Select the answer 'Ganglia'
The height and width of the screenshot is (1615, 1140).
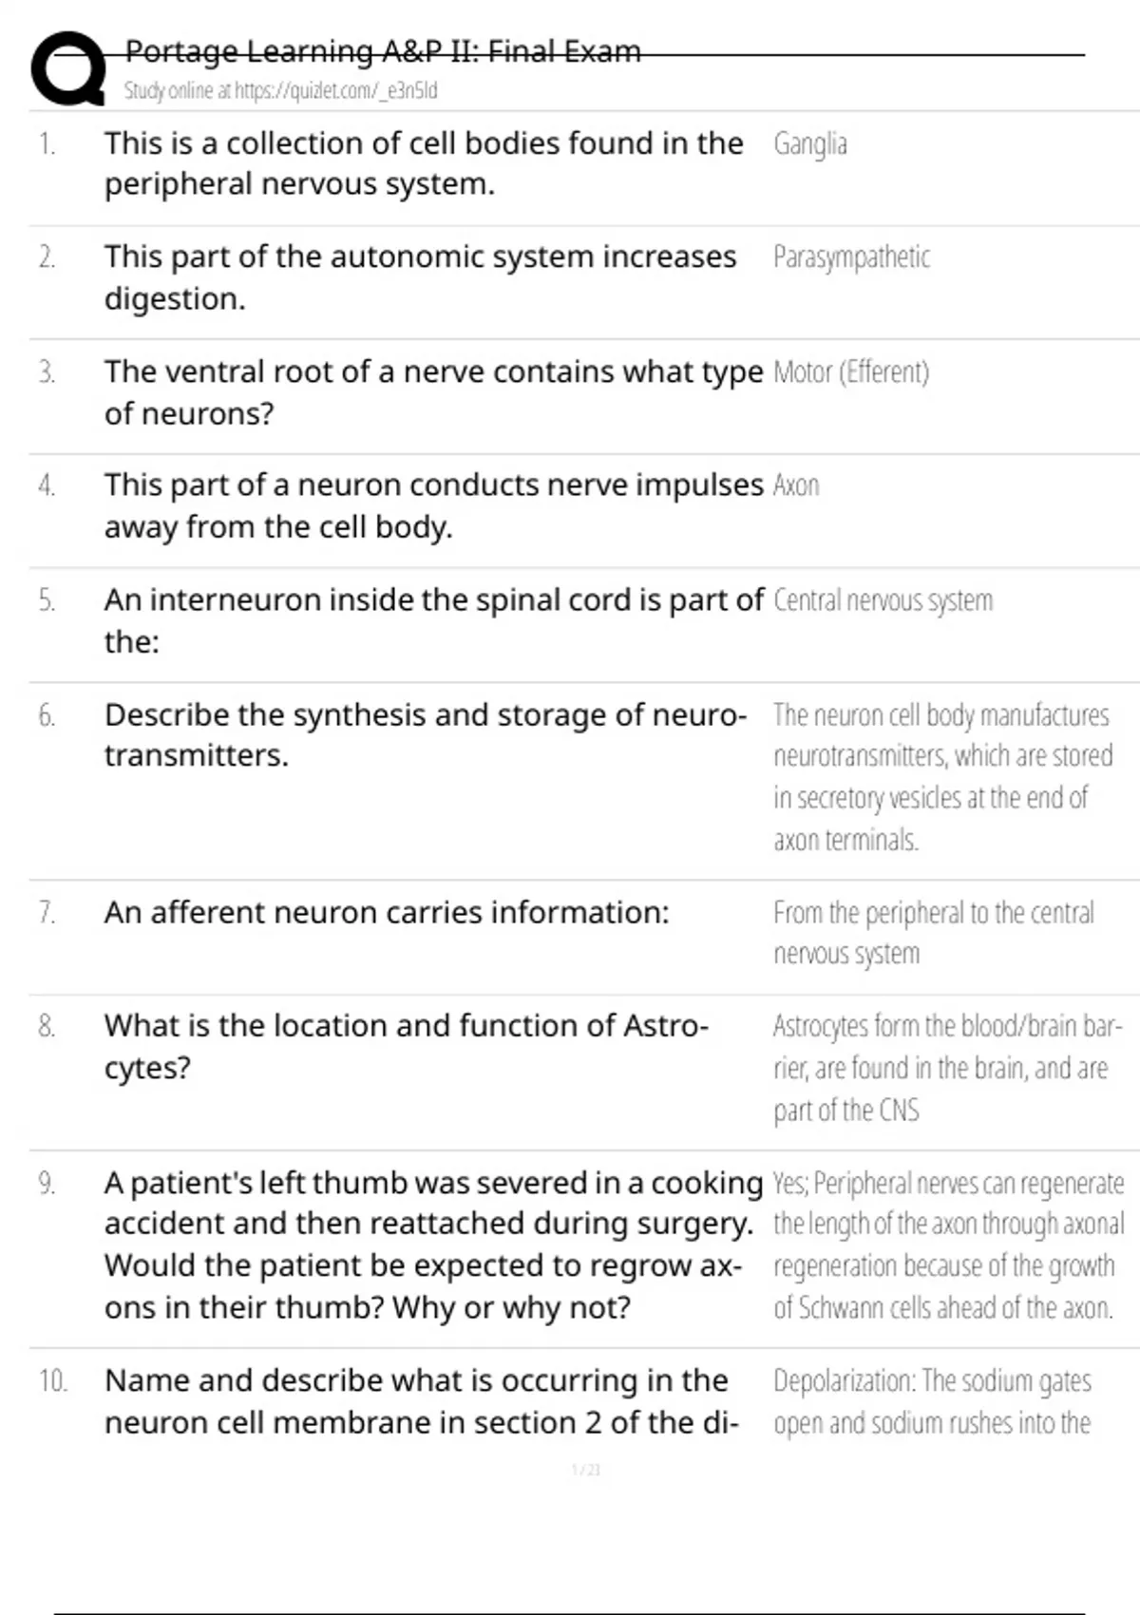[809, 144]
